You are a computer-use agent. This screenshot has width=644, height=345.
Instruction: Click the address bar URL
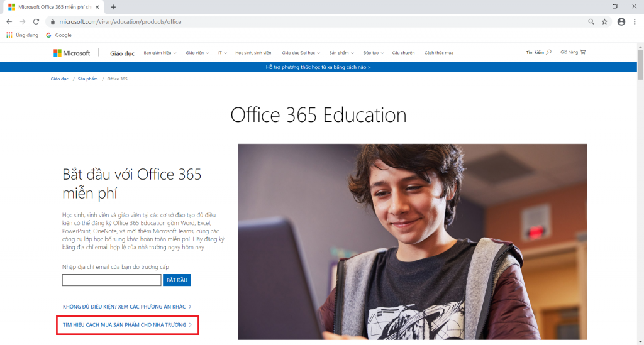120,22
